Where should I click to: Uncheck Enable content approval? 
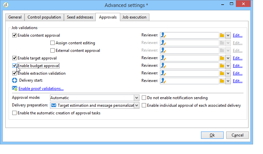click(x=14, y=35)
